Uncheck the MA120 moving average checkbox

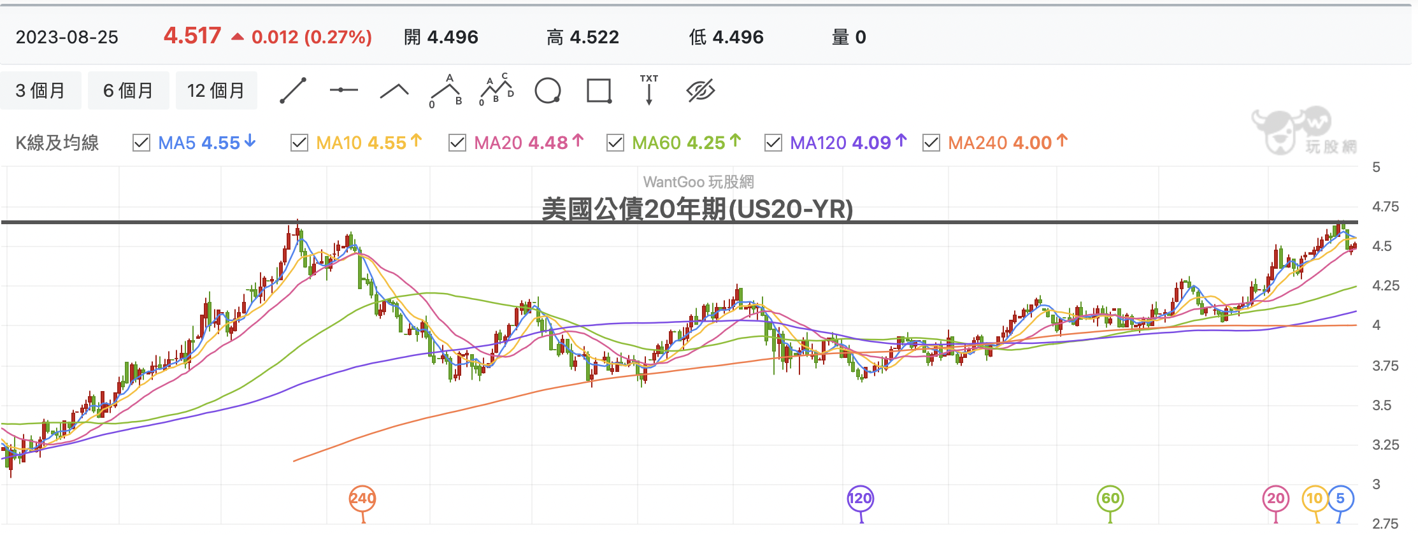tap(773, 143)
